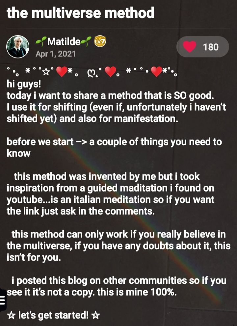Click the first red heart in decoration line

coord(62,72)
